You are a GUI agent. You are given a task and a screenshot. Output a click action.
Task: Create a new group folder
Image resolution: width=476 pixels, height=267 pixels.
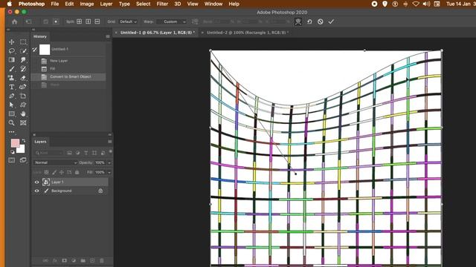83,260
